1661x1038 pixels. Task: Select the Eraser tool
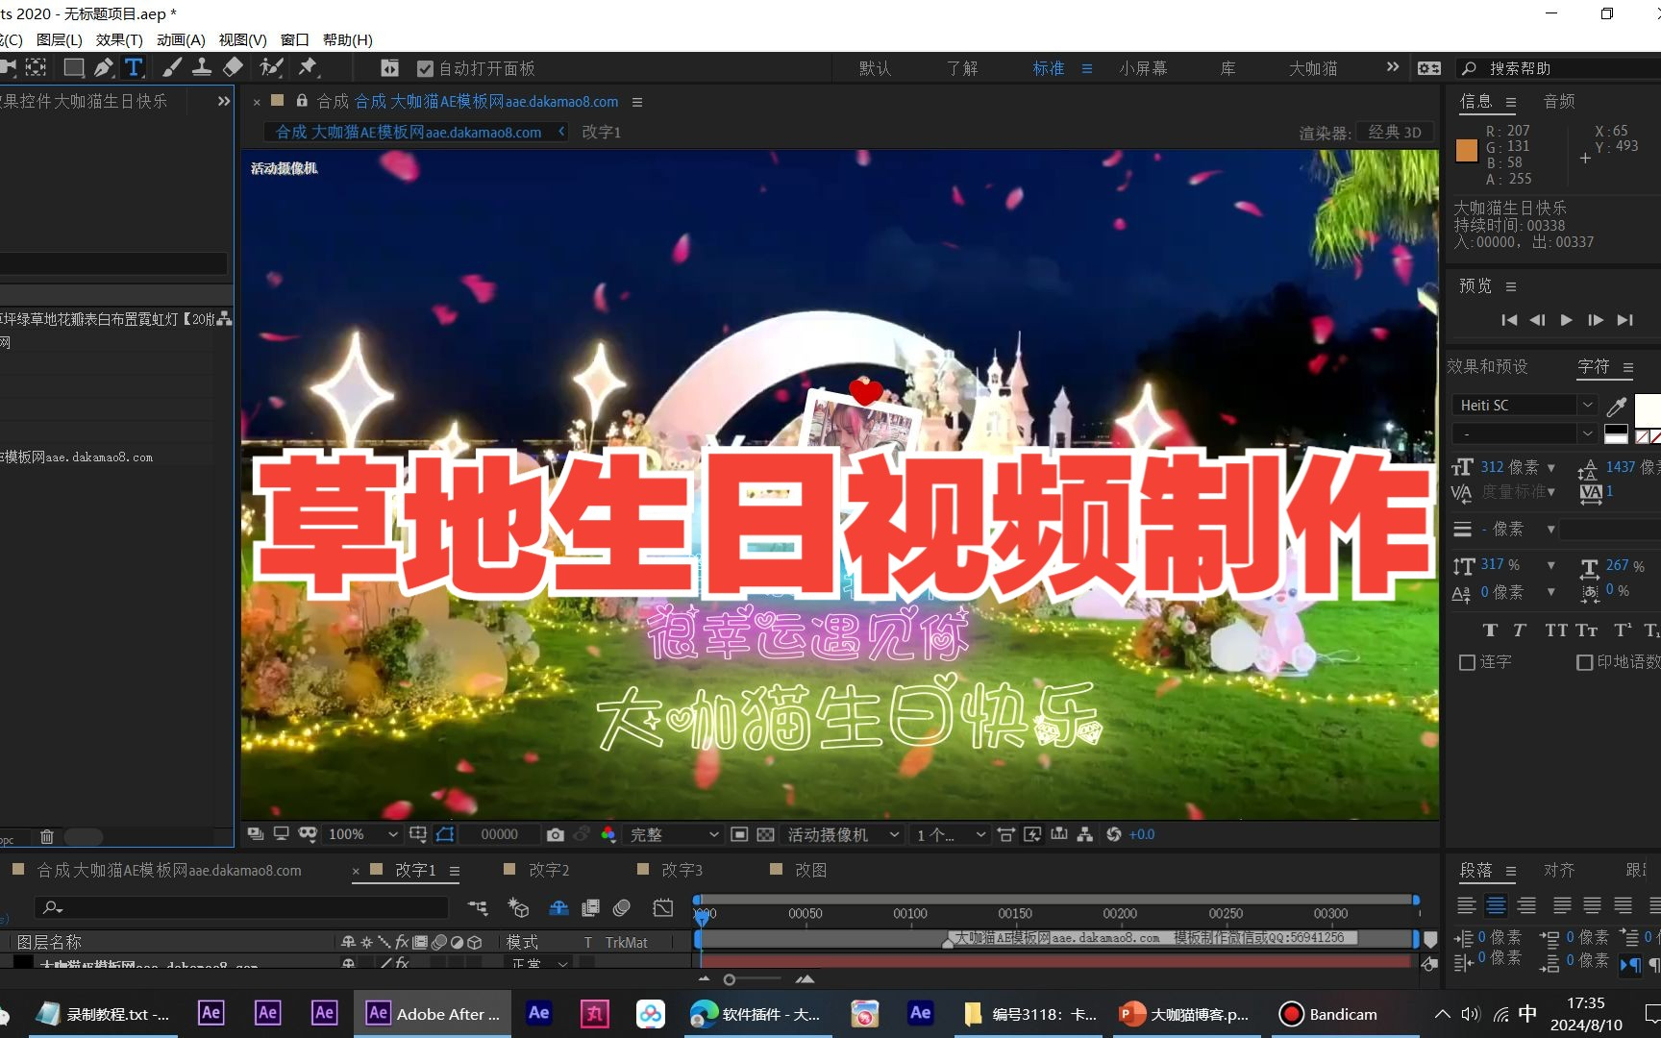click(233, 67)
